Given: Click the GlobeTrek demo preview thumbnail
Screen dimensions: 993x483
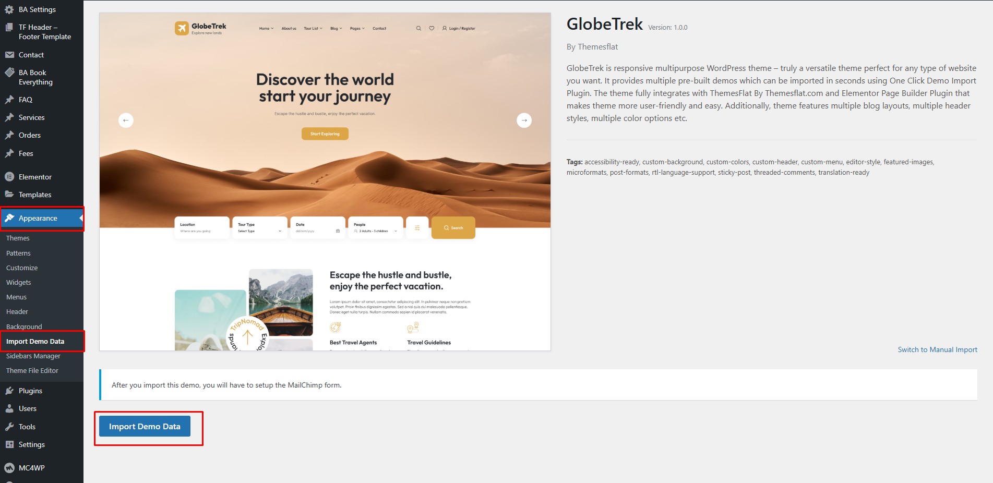Looking at the screenshot, I should pos(325,182).
